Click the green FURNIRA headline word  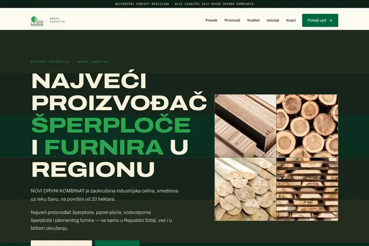tap(104, 147)
